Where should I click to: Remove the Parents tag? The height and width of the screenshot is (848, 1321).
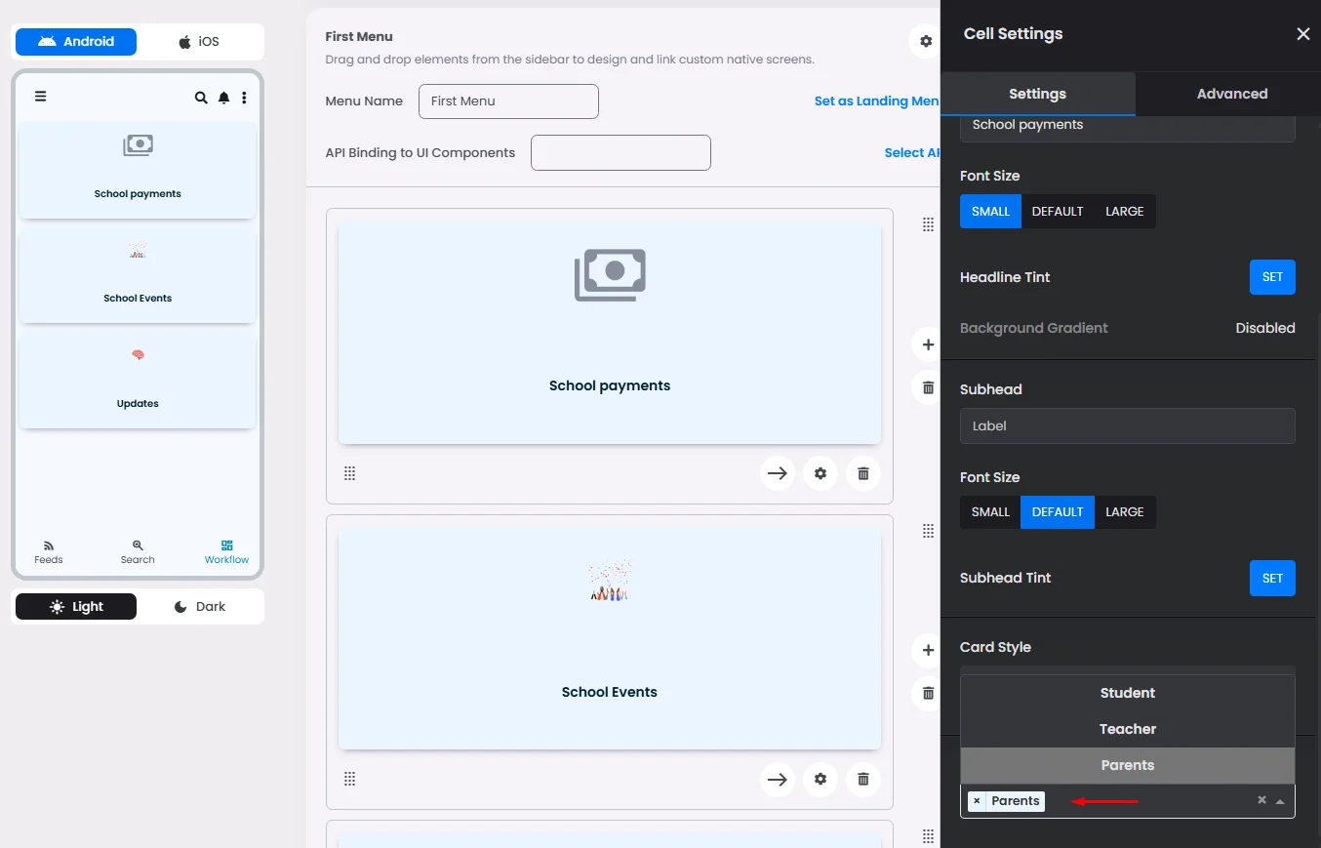[x=977, y=801]
